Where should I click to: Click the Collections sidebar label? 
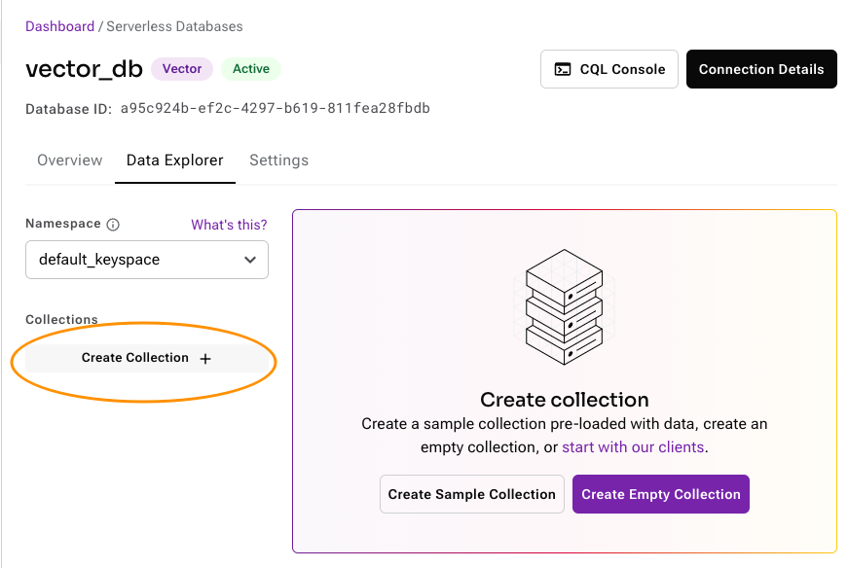(x=61, y=319)
